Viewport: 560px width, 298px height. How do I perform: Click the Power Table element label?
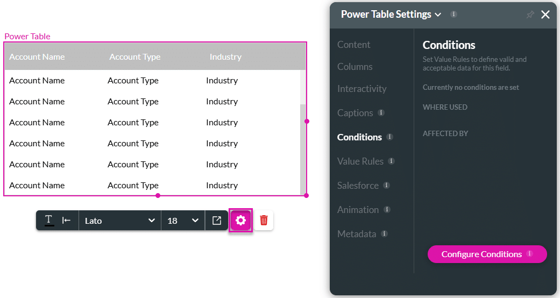tap(27, 37)
